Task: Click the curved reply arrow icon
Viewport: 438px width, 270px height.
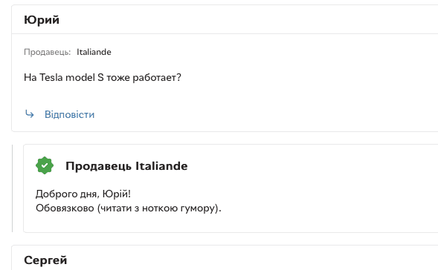Action: coord(29,114)
